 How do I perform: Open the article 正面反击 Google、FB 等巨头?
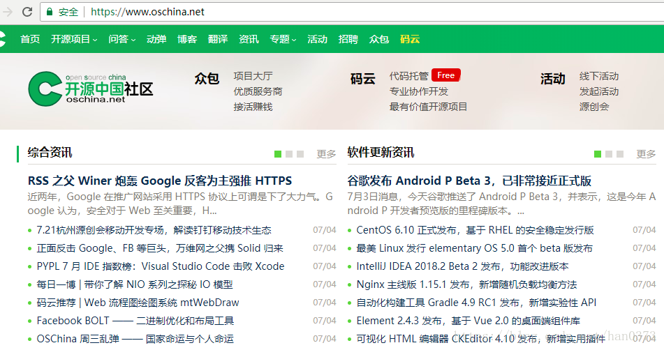pos(160,248)
